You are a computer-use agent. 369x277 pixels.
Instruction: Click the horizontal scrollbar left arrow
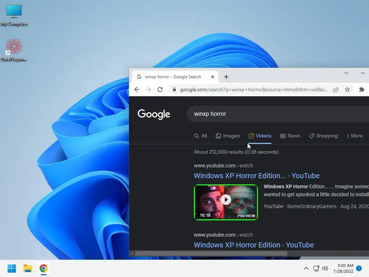click(x=132, y=254)
